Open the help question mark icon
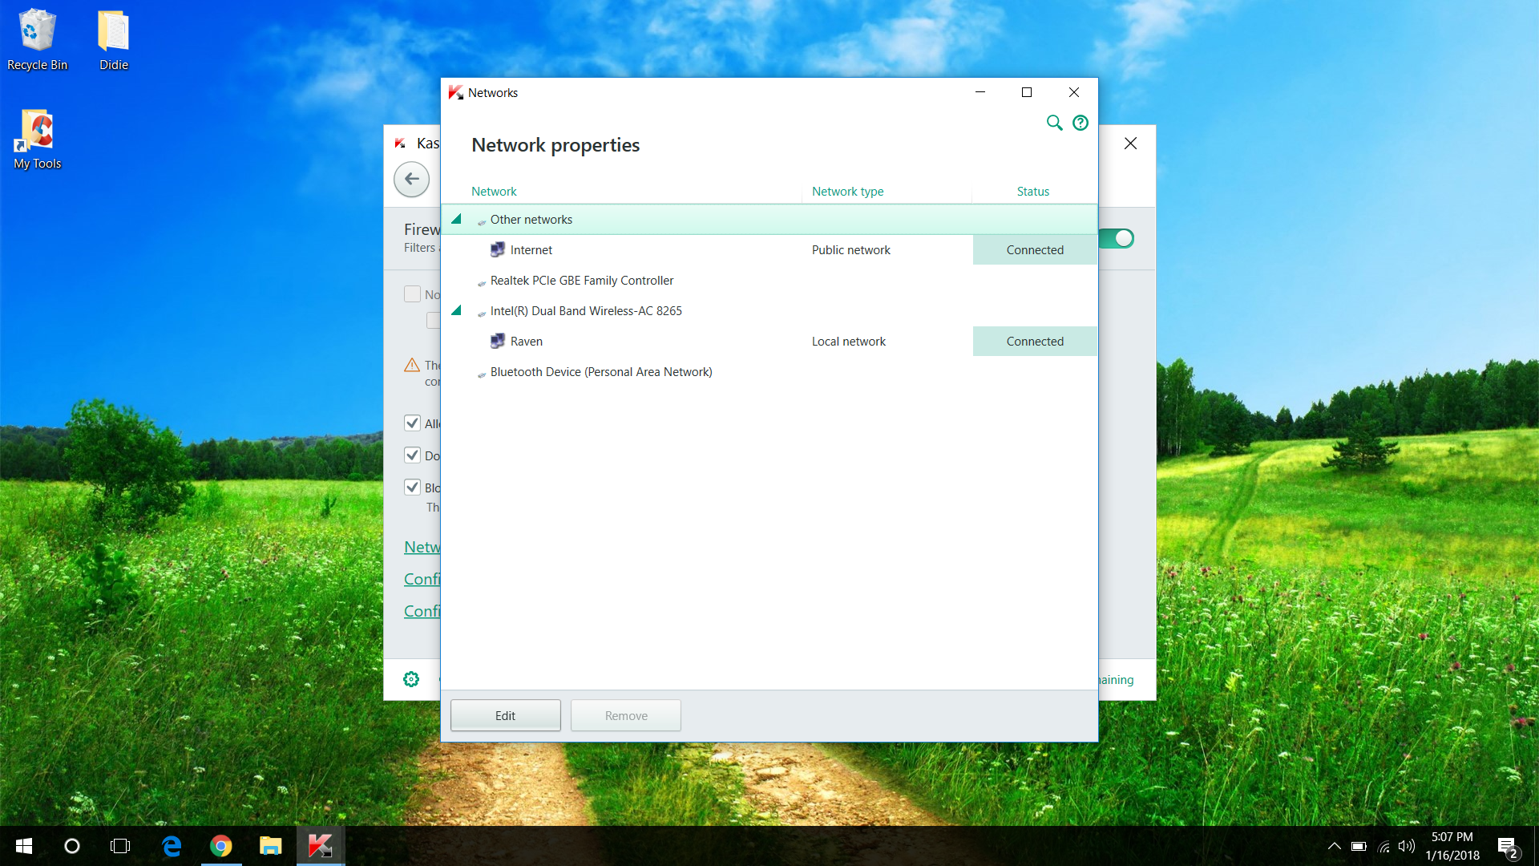 coord(1081,123)
